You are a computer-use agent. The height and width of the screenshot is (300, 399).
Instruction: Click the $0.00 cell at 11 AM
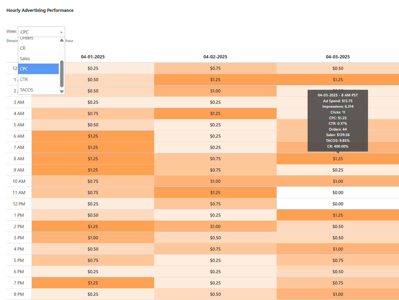point(338,192)
